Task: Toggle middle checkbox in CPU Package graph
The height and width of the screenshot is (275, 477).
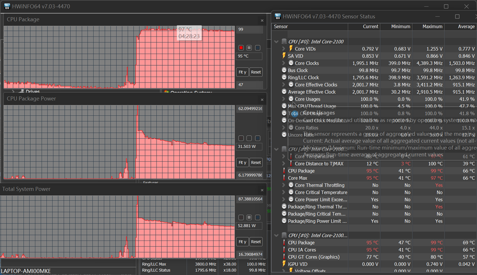Action: [x=249, y=48]
